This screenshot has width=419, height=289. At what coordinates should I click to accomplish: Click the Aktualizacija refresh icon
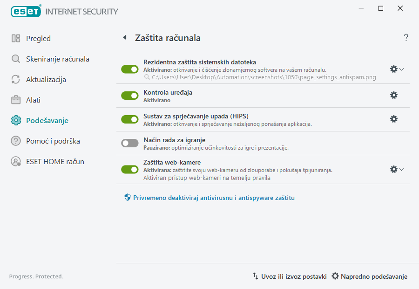[16, 79]
